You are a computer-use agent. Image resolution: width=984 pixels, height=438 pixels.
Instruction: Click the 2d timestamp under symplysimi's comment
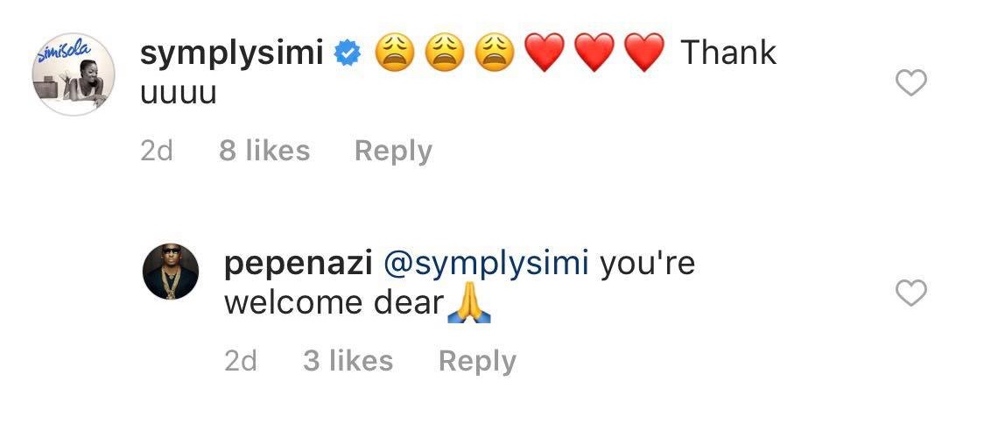coord(157,152)
